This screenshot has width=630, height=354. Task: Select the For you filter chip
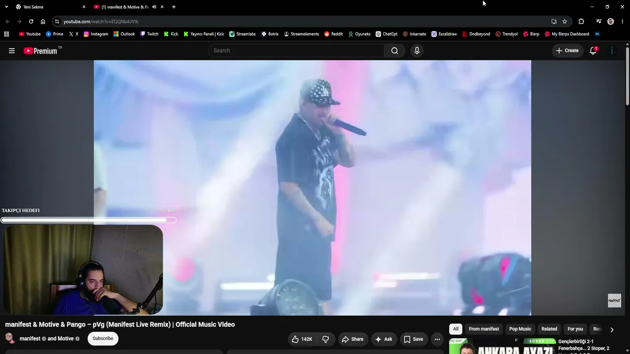pyautogui.click(x=575, y=329)
